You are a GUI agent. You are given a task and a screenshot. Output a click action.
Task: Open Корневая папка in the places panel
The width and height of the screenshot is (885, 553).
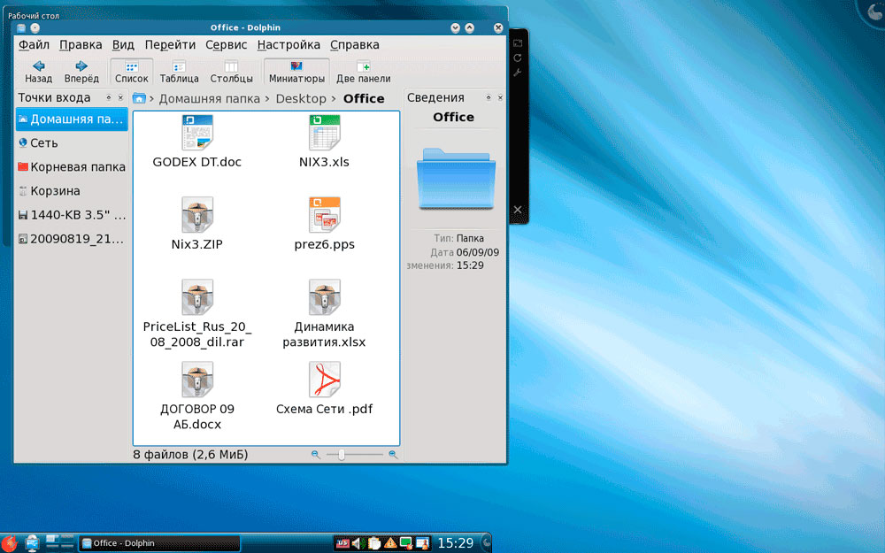pos(77,167)
